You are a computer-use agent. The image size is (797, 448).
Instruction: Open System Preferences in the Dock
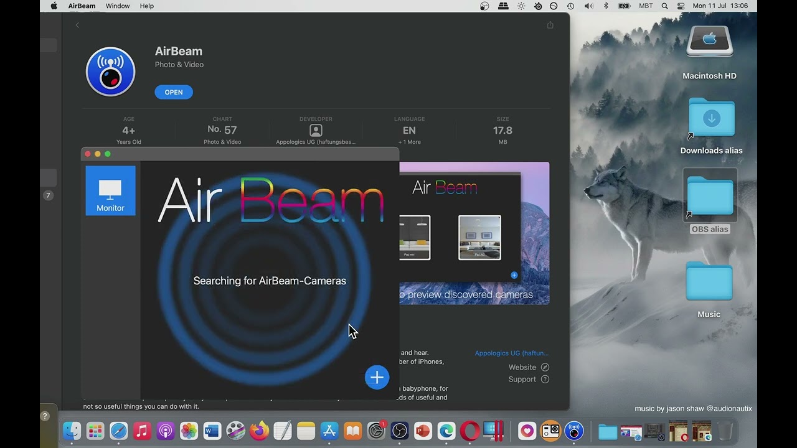click(376, 431)
